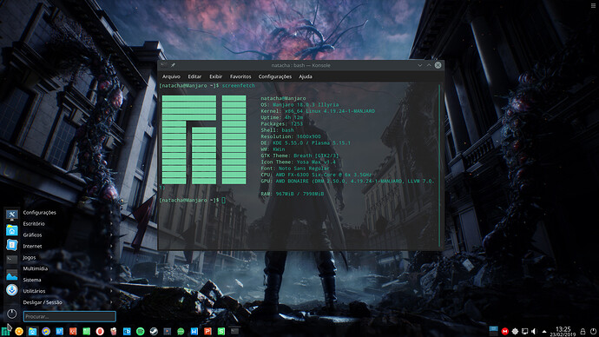Viewport: 599px width, 337px height.
Task: Open the video player taskbar icon
Action: (x=168, y=331)
